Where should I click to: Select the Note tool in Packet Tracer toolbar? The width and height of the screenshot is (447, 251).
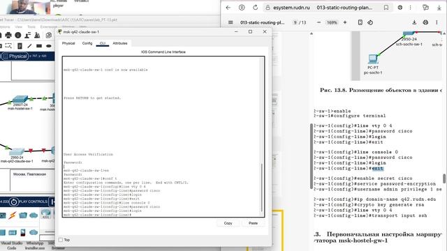pos(20,46)
